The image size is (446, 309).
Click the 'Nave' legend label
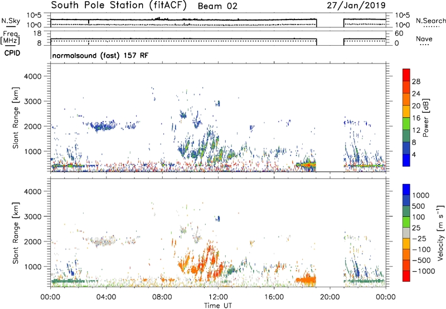424,38
